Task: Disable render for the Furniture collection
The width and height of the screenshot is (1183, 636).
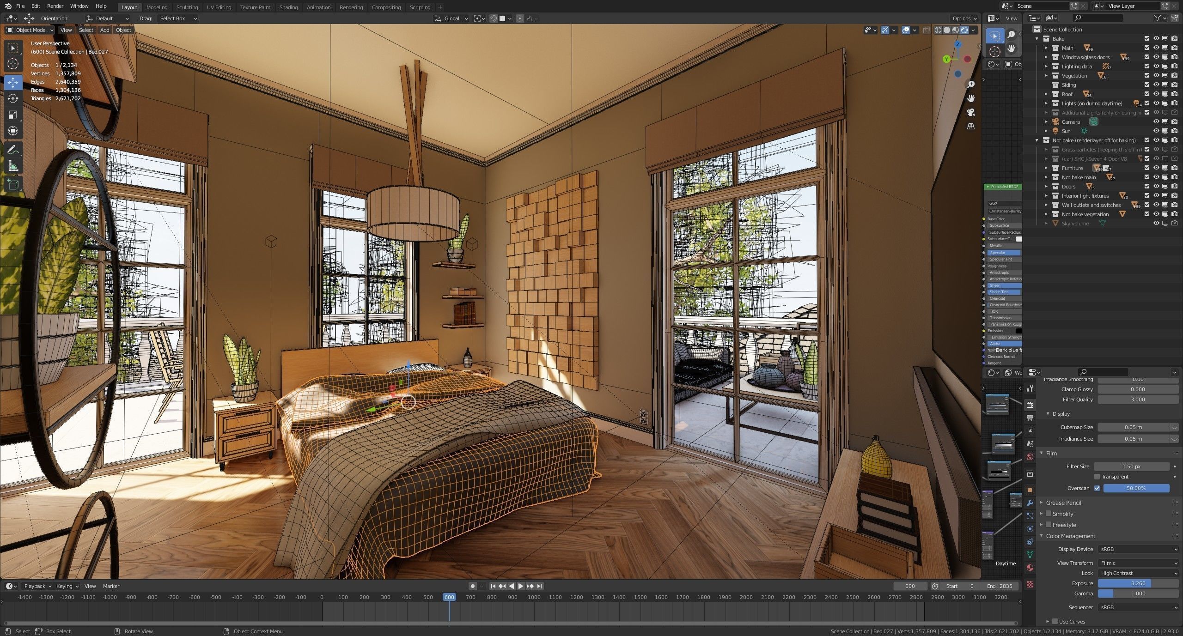Action: point(1174,168)
